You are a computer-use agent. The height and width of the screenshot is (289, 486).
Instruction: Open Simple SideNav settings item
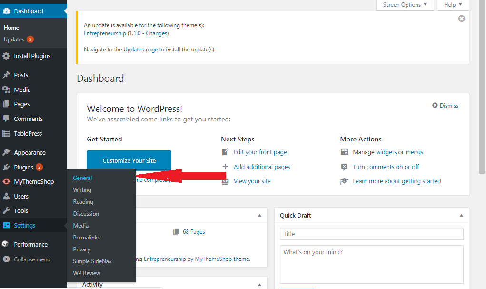tap(92, 261)
